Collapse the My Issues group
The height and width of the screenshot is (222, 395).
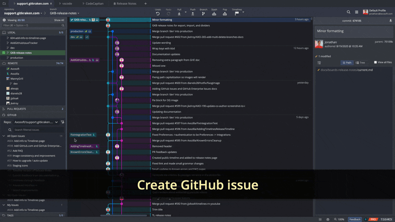[x=4, y=205]
